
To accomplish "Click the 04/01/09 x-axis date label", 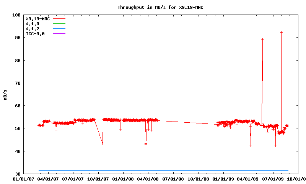I will (x=249, y=178).
